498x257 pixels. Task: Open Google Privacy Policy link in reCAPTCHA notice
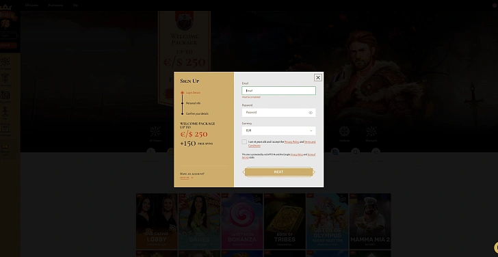297,154
